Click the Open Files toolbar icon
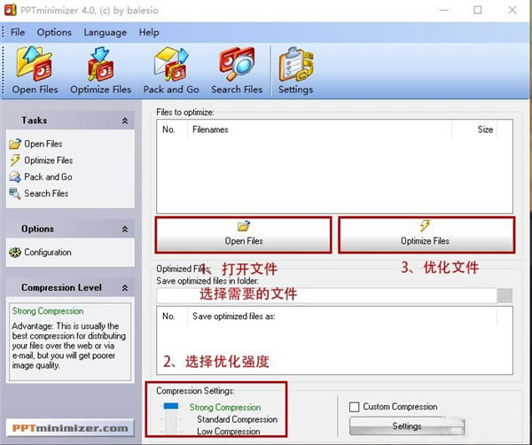The height and width of the screenshot is (445, 532). tap(35, 70)
